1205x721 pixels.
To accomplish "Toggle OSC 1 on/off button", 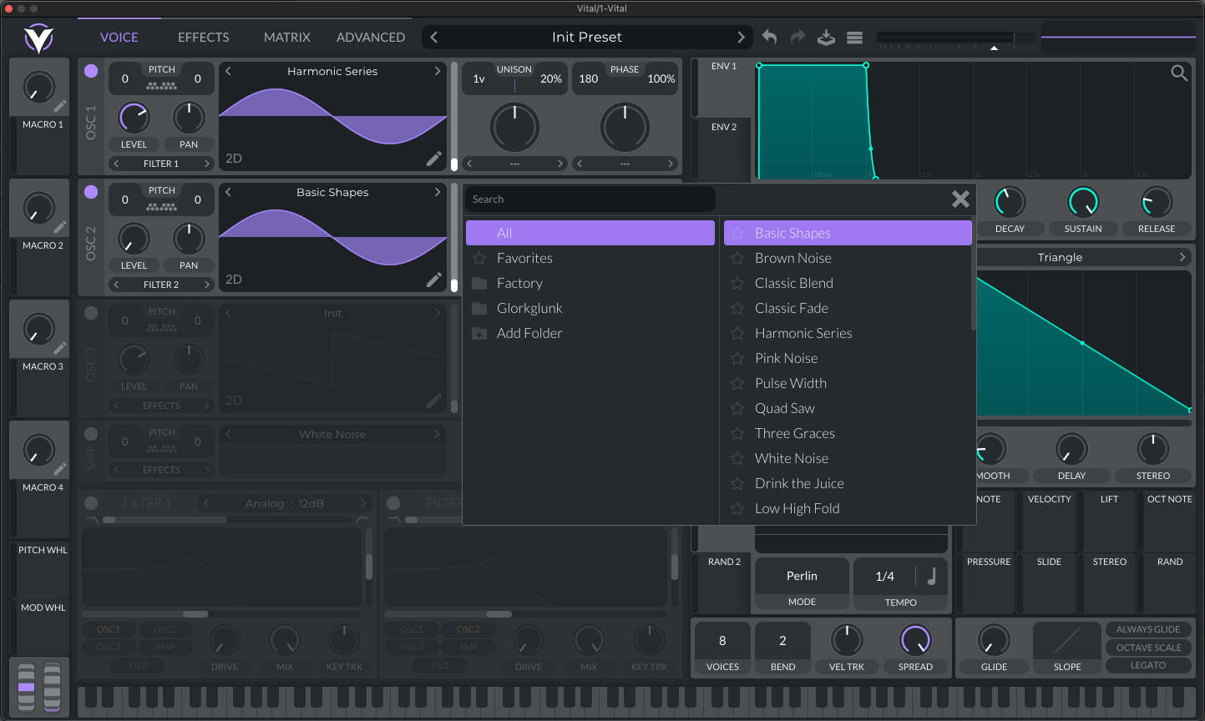I will tap(91, 71).
